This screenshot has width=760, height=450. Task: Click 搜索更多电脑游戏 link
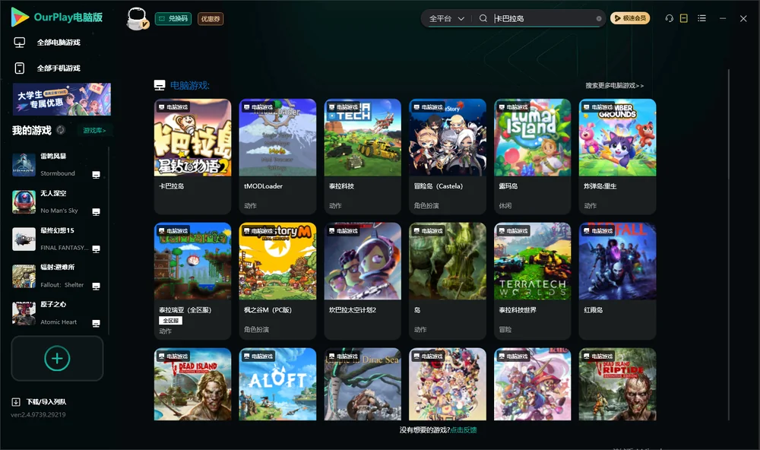[x=614, y=86]
